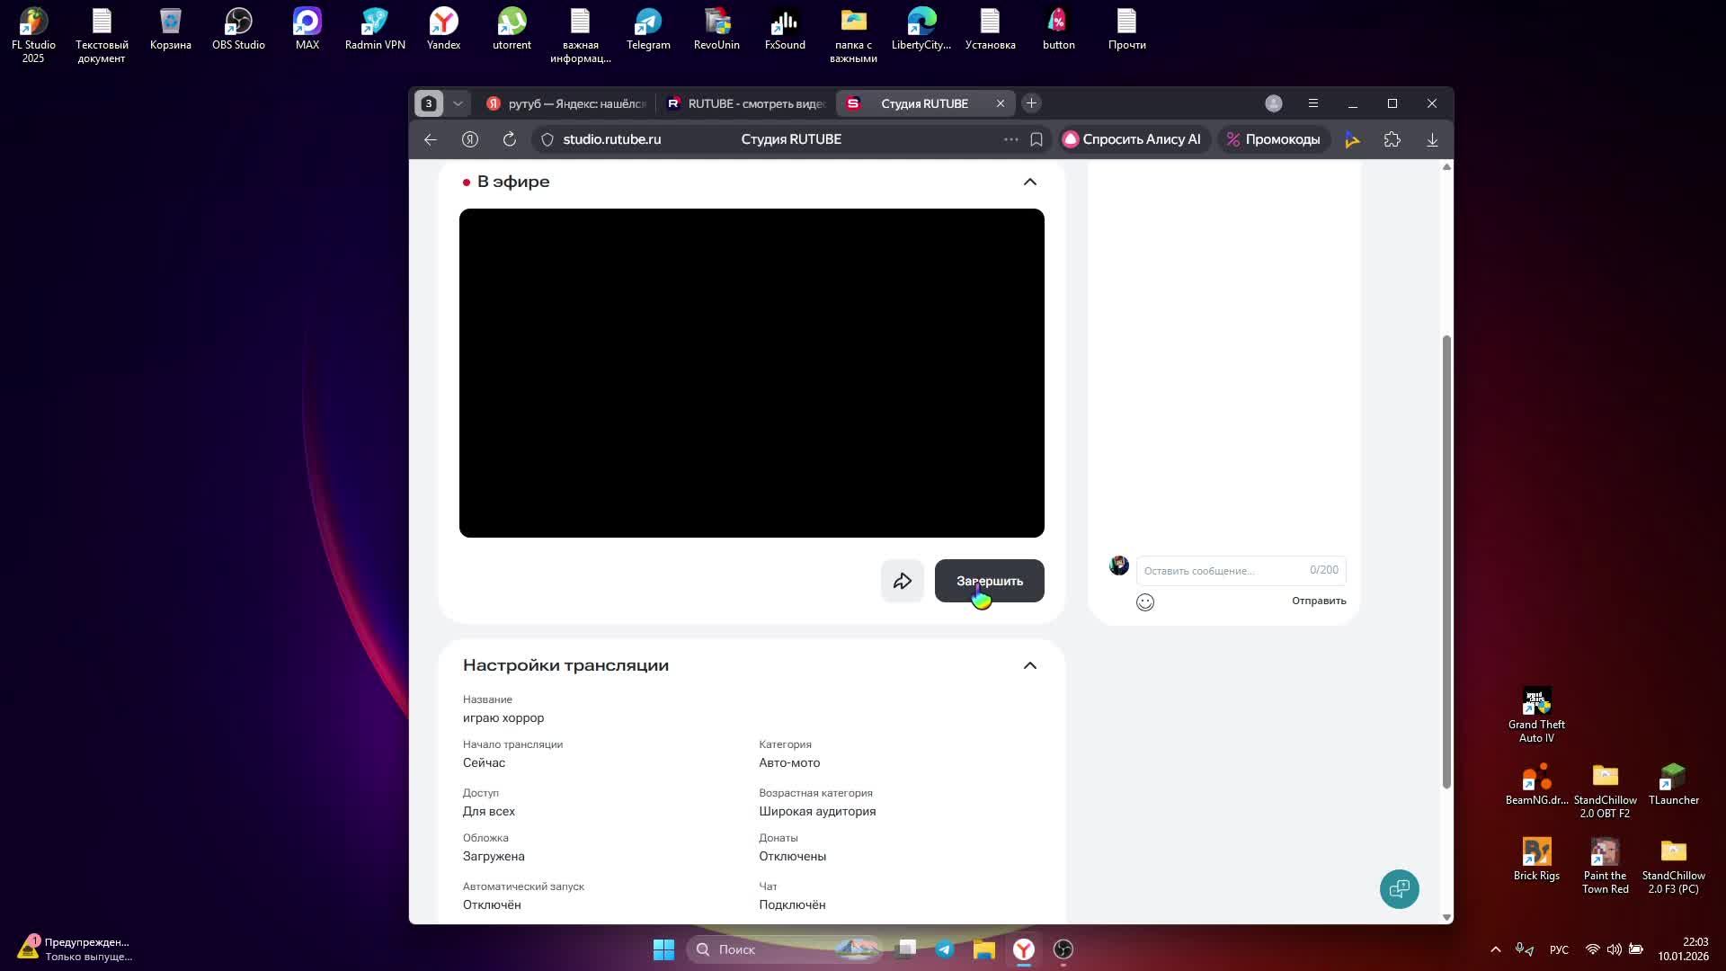Click the teal support chat icon
The image size is (1726, 971).
(x=1399, y=889)
